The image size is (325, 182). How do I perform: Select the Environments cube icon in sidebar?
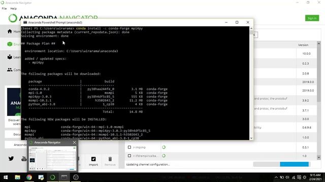tap(10, 44)
